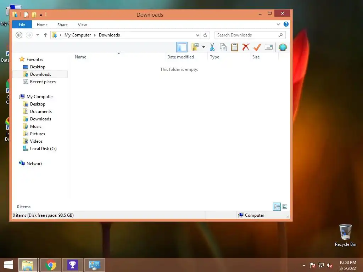This screenshot has width=363, height=272.
Task: Open Pictures folder in navigation pane
Action: tap(37, 134)
